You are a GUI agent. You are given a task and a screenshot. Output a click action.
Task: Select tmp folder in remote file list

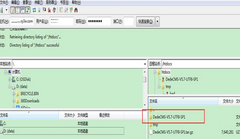click(x=153, y=125)
